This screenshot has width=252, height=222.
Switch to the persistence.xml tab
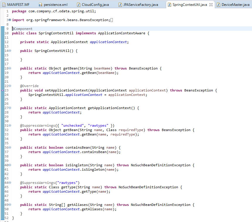pyautogui.click(x=56, y=5)
